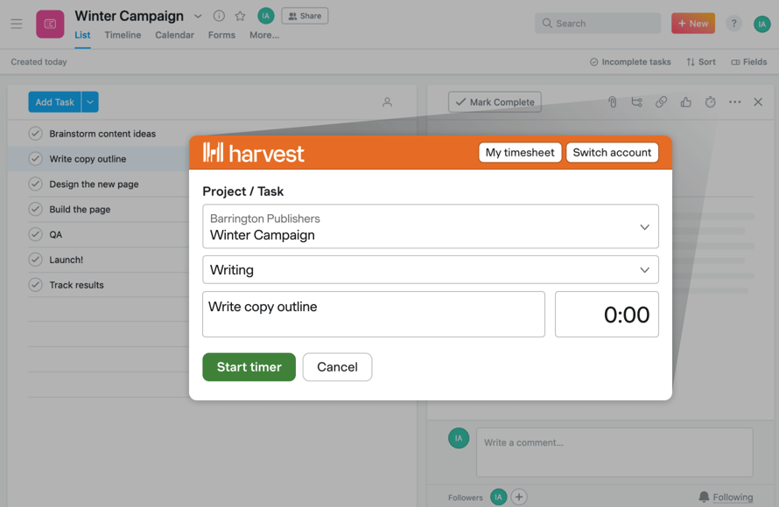Image resolution: width=779 pixels, height=507 pixels.
Task: Click the IA avatar beside the comment box
Action: (x=459, y=438)
